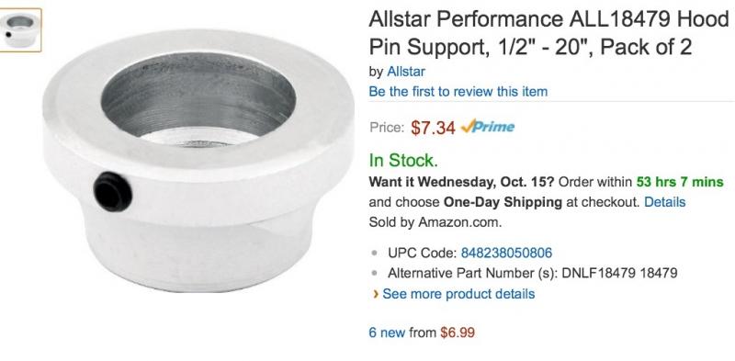Click the 'Want it Wednesday, Oct. 15?' text
The image size is (735, 361).
[462, 182]
